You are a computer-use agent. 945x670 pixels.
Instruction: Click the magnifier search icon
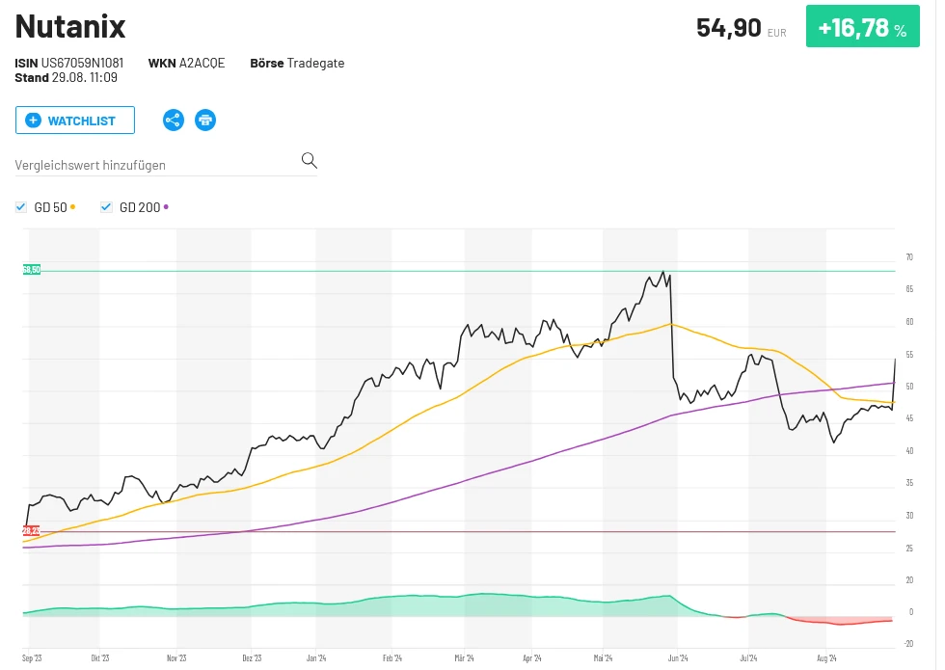(x=309, y=160)
